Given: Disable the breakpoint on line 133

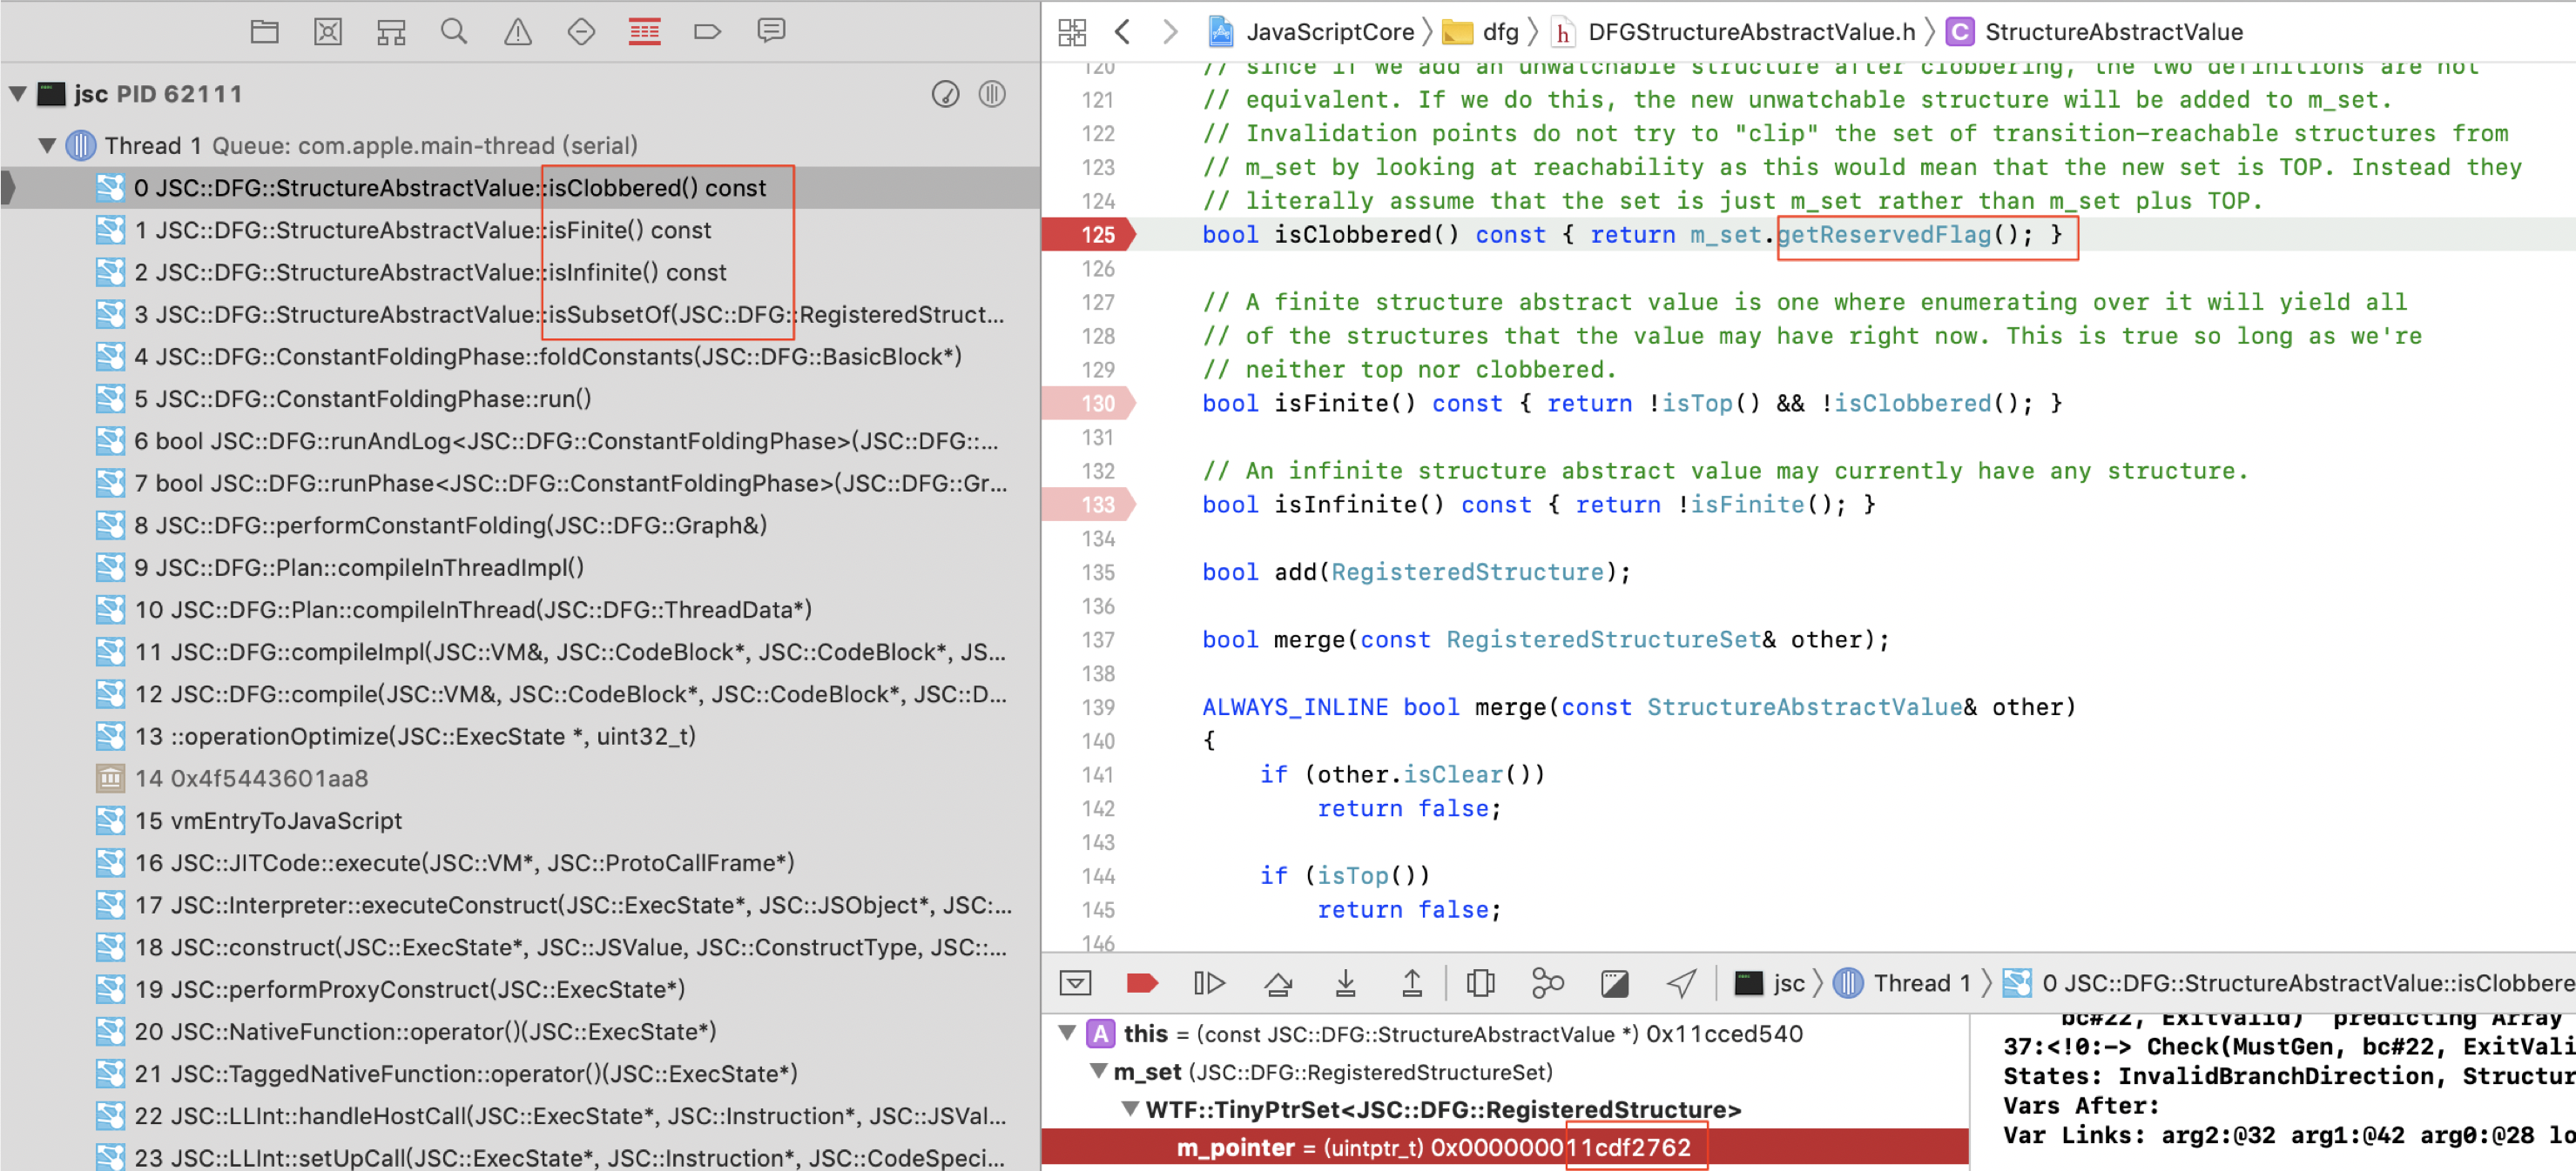Looking at the screenshot, I should coord(1089,505).
